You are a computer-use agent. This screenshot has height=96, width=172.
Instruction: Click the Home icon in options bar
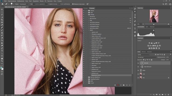coord(2,4)
